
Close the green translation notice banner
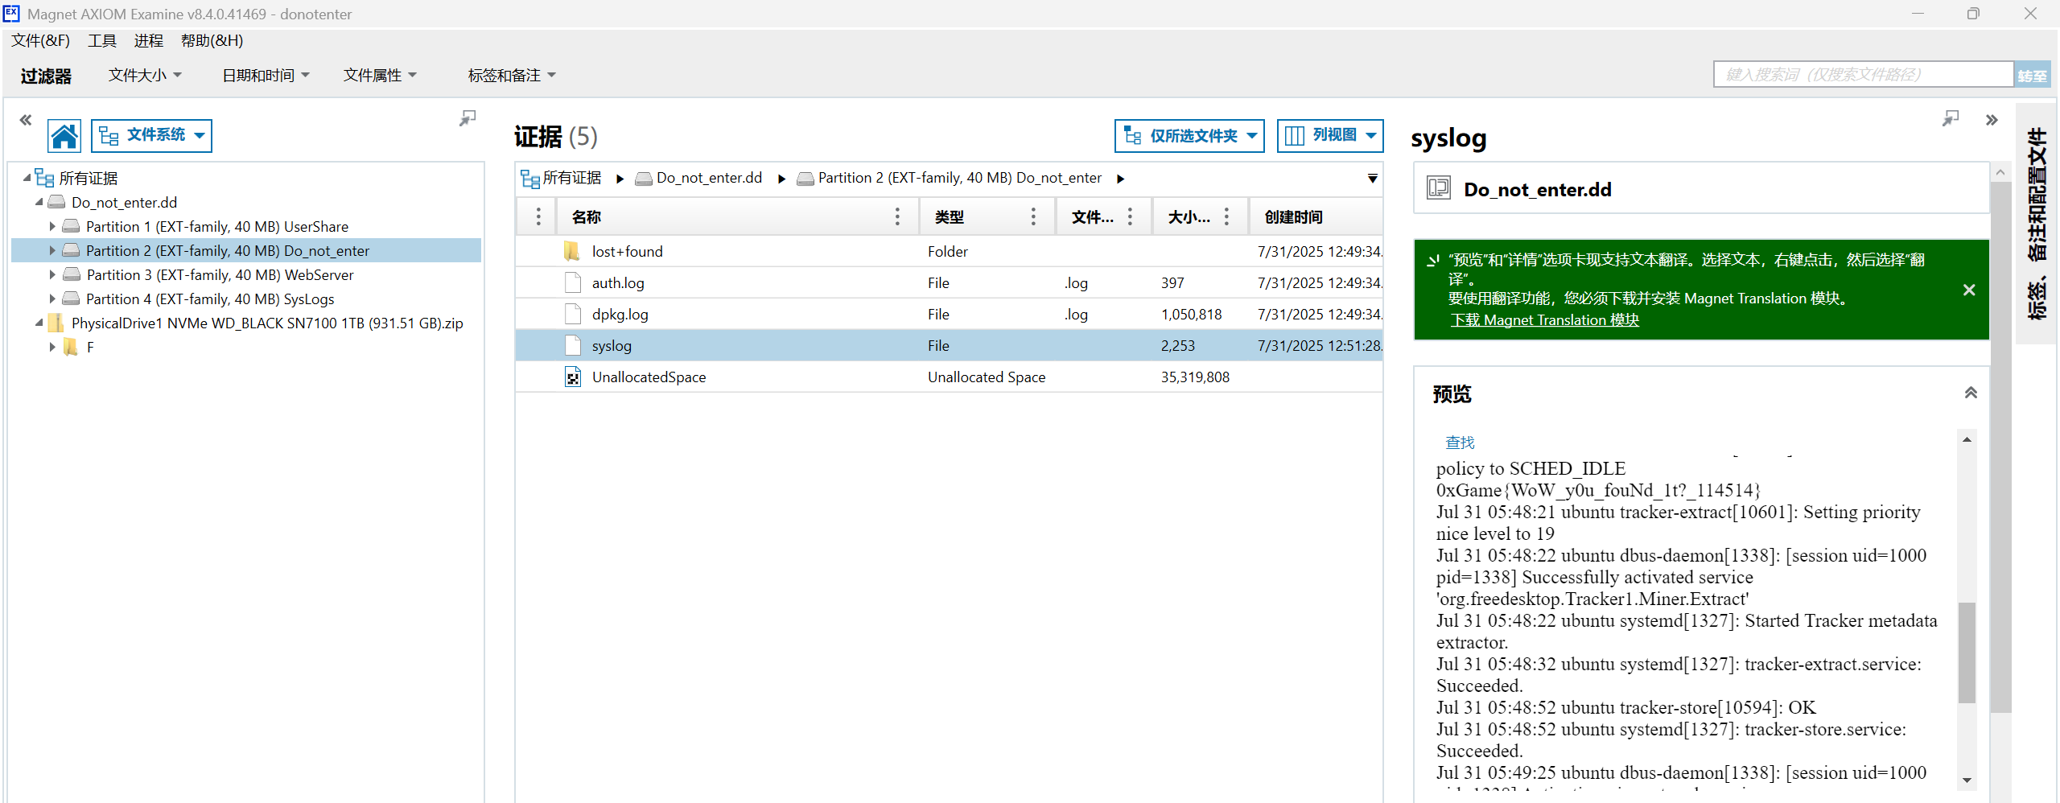[1969, 290]
